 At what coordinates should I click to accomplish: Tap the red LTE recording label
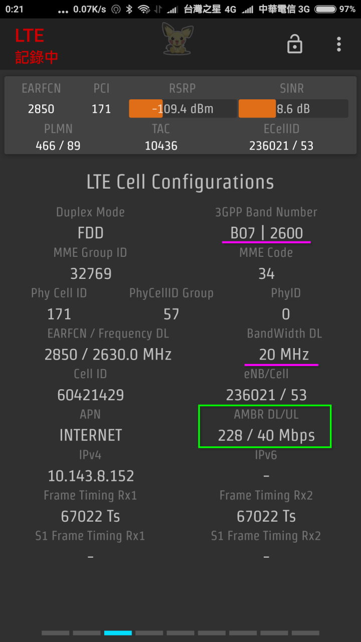tap(36, 46)
